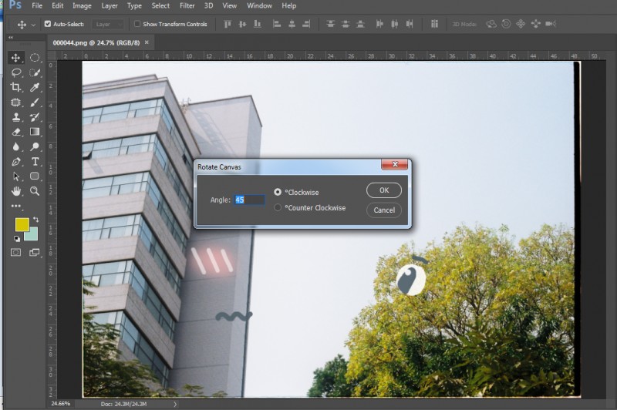Select the Quick Selection tool
Screen dimensions: 617x410
coord(35,72)
